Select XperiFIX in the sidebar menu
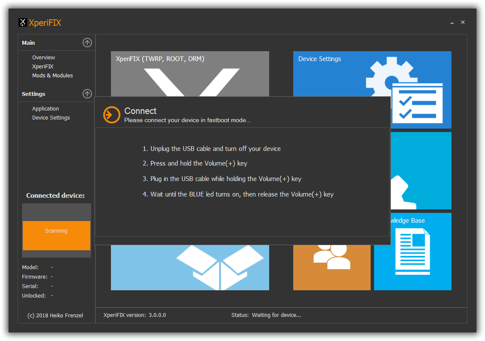The width and height of the screenshot is (485, 341). [43, 67]
